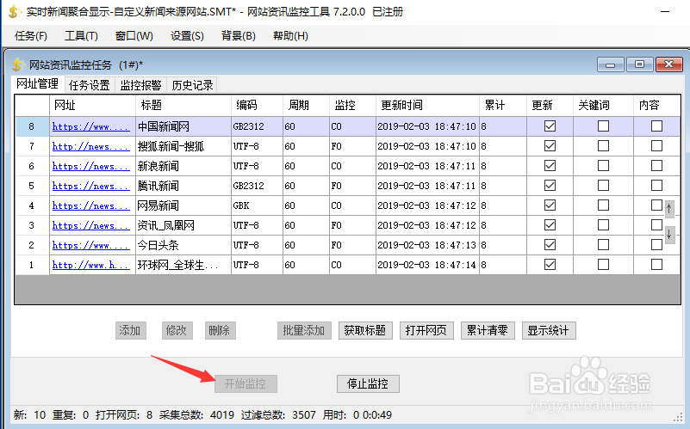The height and width of the screenshot is (429, 690).
Task: Click the 关键词 column header
Action: click(x=603, y=106)
